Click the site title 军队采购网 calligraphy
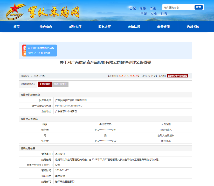This screenshot has height=186, width=214. [54, 12]
